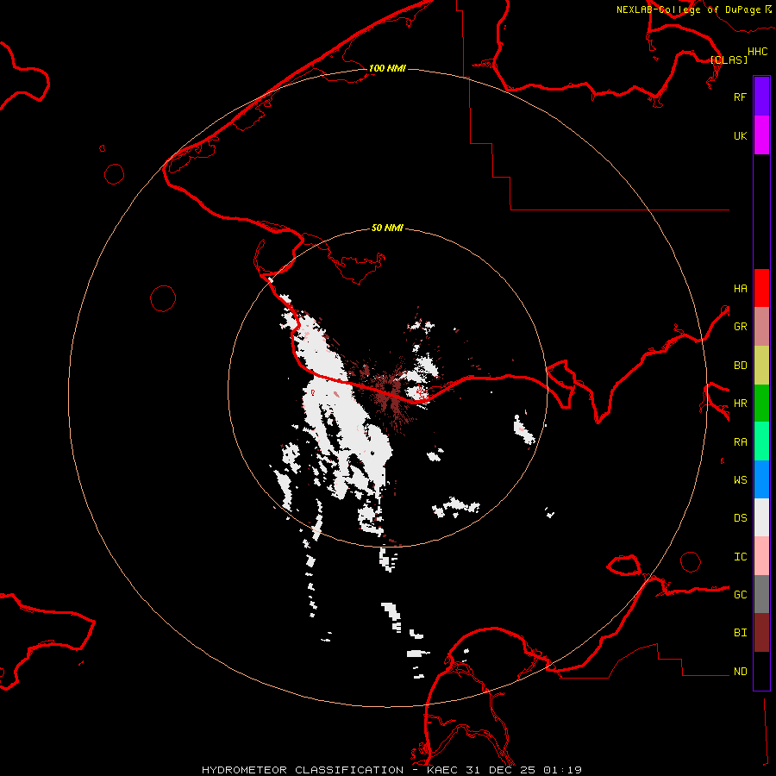Click the BI brown legend swatch

tap(761, 633)
